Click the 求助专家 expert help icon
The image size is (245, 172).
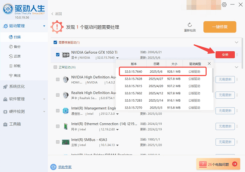[x=53, y=167]
